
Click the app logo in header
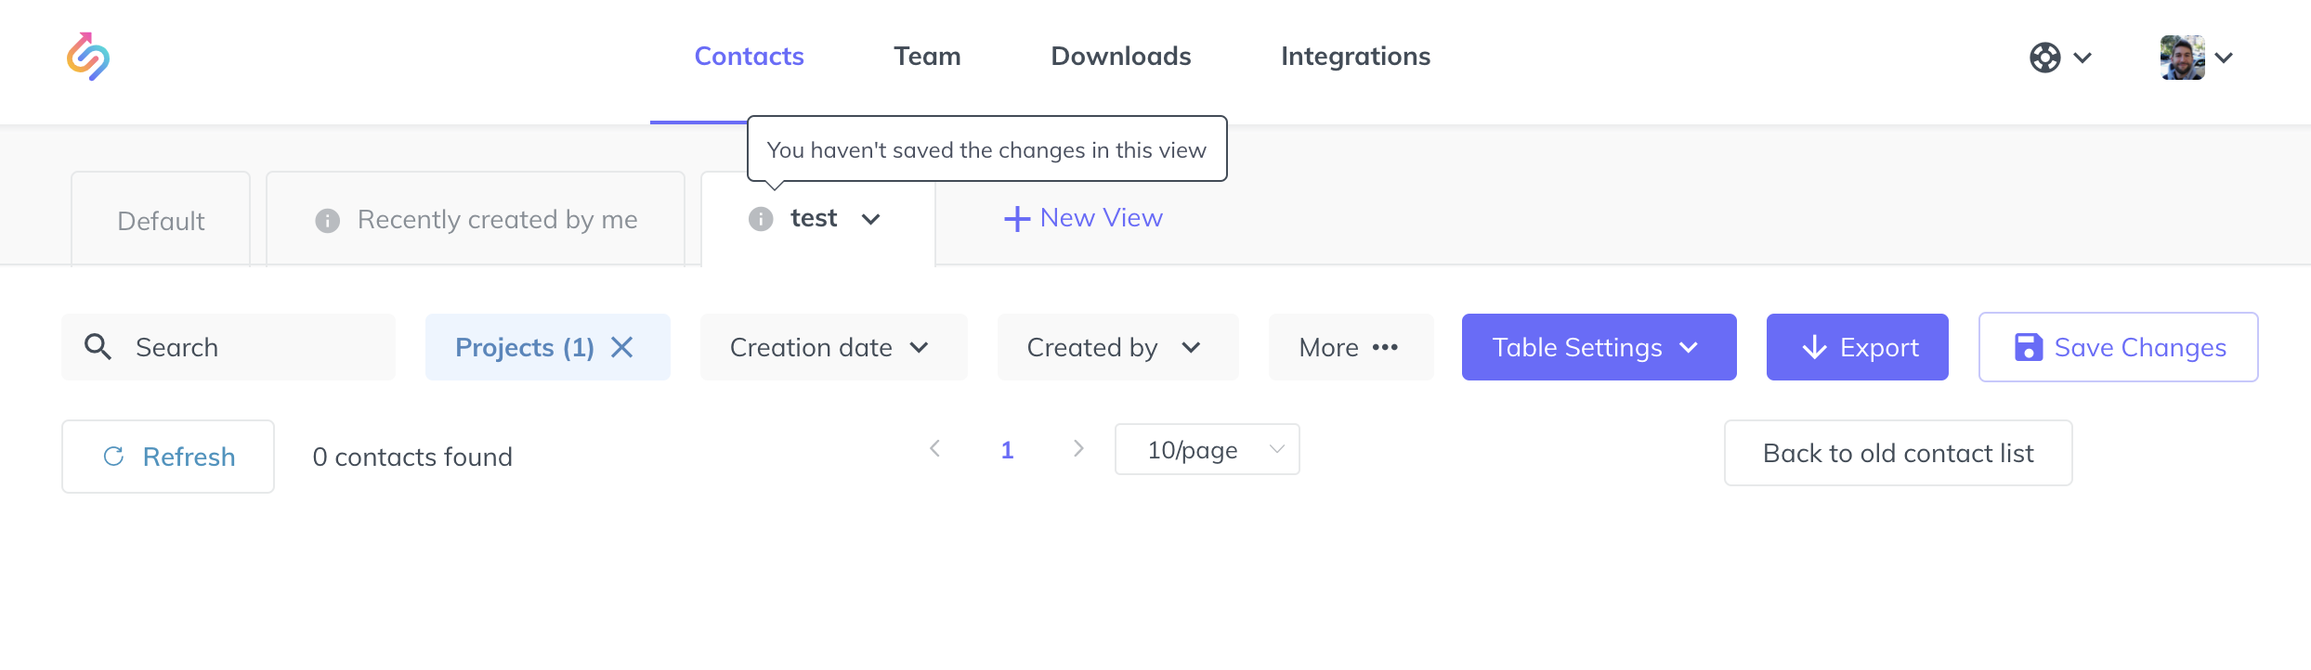point(88,57)
